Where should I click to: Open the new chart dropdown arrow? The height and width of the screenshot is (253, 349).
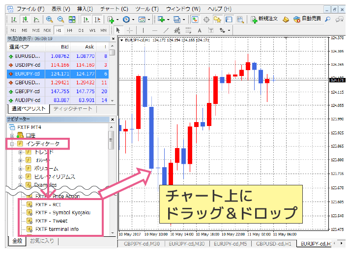[x=117, y=20]
